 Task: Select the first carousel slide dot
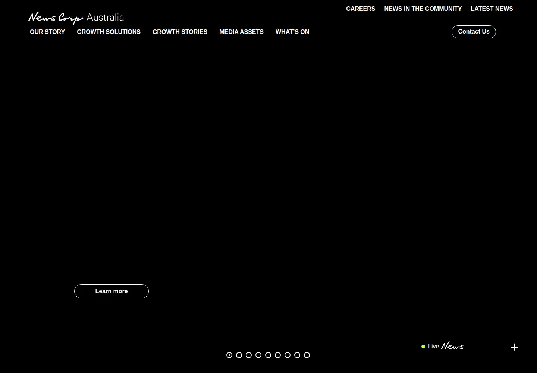pos(229,355)
